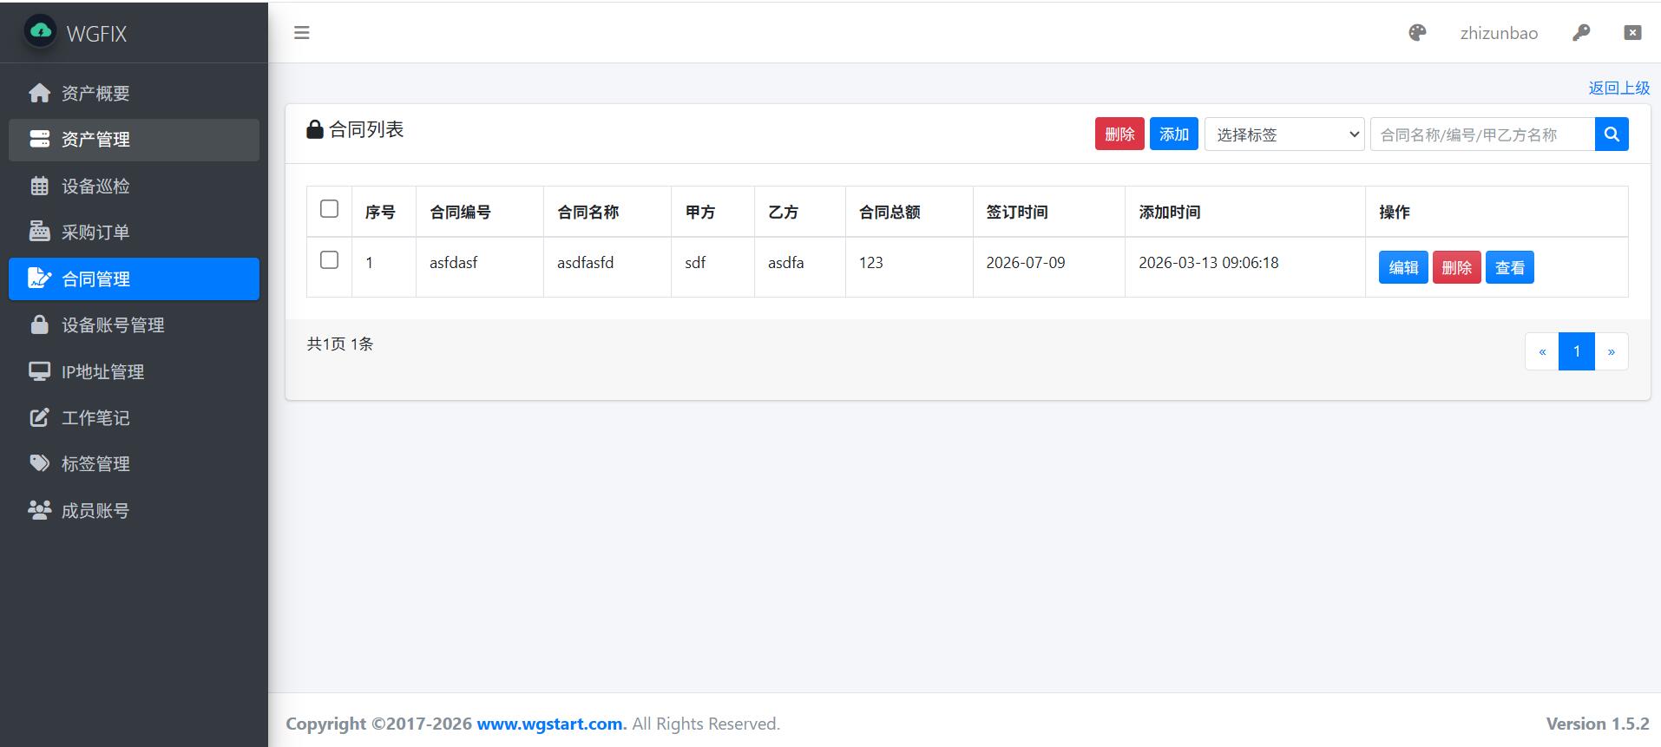The width and height of the screenshot is (1661, 747).
Task: Click the blue 编辑 button in row 1
Action: coord(1402,267)
